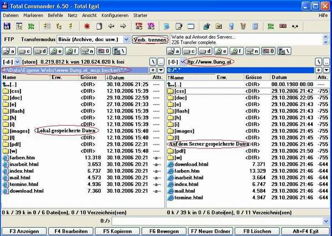The height and width of the screenshot is (236, 332).
Task: Select FTP drive 0 in left panel
Action: click(103, 51)
